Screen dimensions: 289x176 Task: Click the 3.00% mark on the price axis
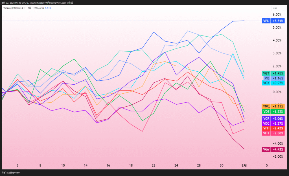277,53
